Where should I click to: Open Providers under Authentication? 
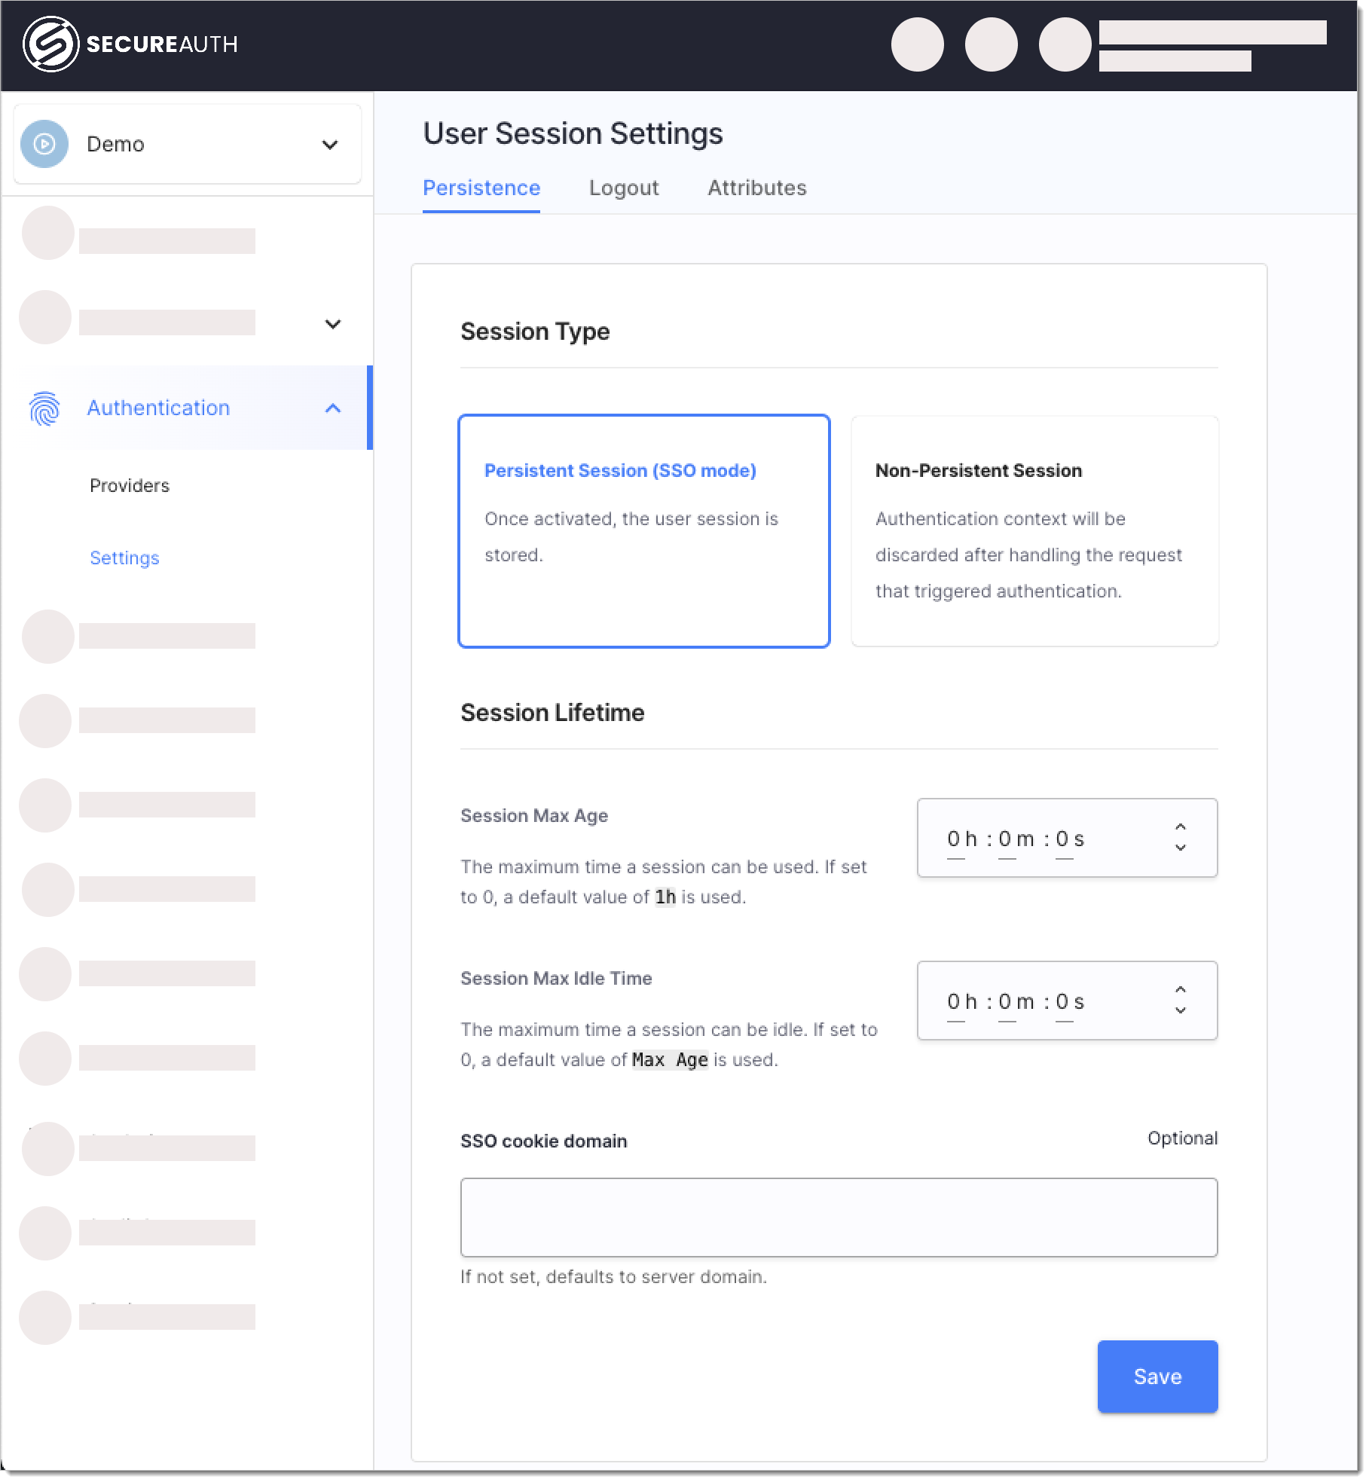coord(130,486)
